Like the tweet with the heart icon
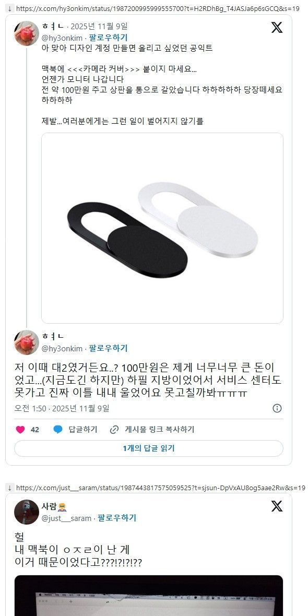 pyautogui.click(x=20, y=430)
